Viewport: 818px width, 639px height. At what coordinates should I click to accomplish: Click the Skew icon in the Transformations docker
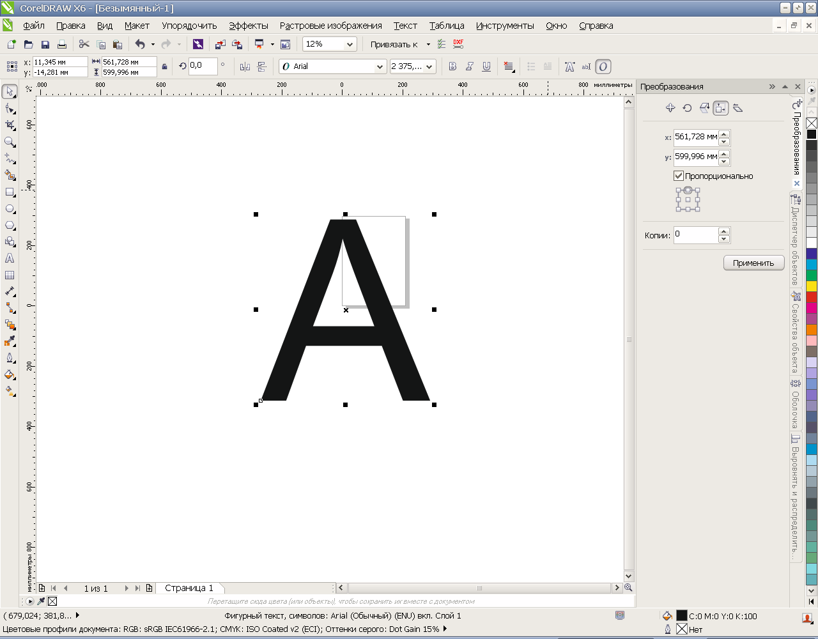coord(737,108)
